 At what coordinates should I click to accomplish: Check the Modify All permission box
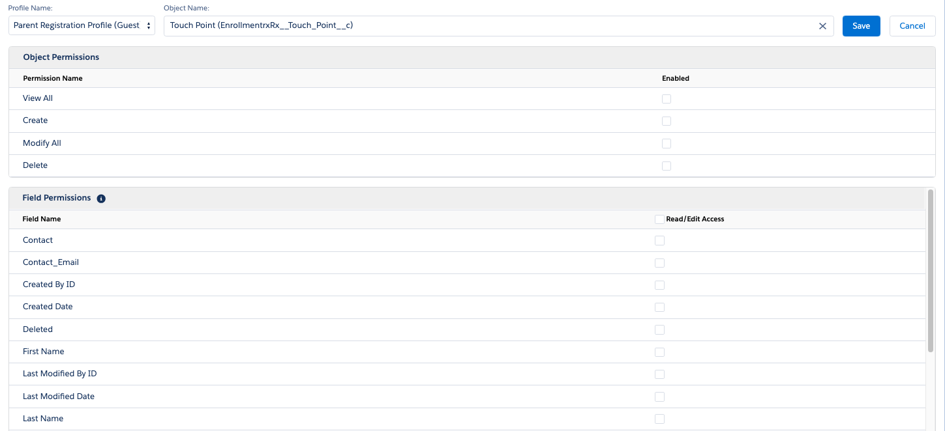coord(666,143)
